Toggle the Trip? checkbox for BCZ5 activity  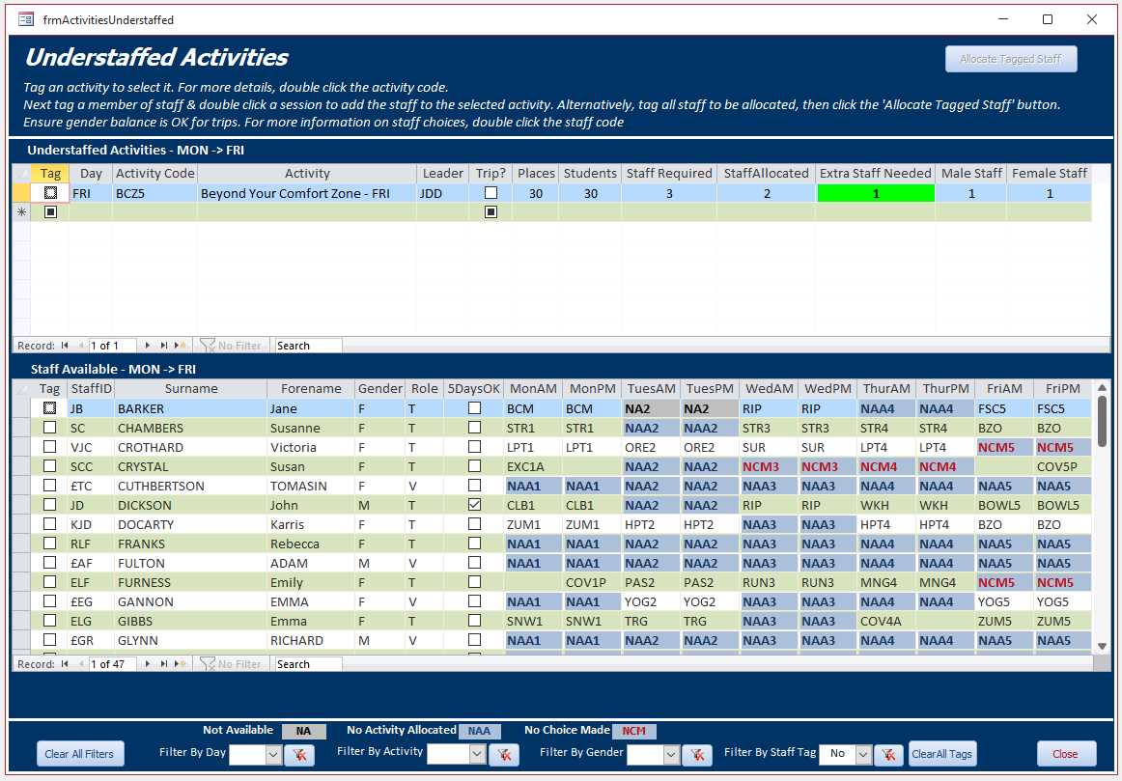[x=491, y=193]
